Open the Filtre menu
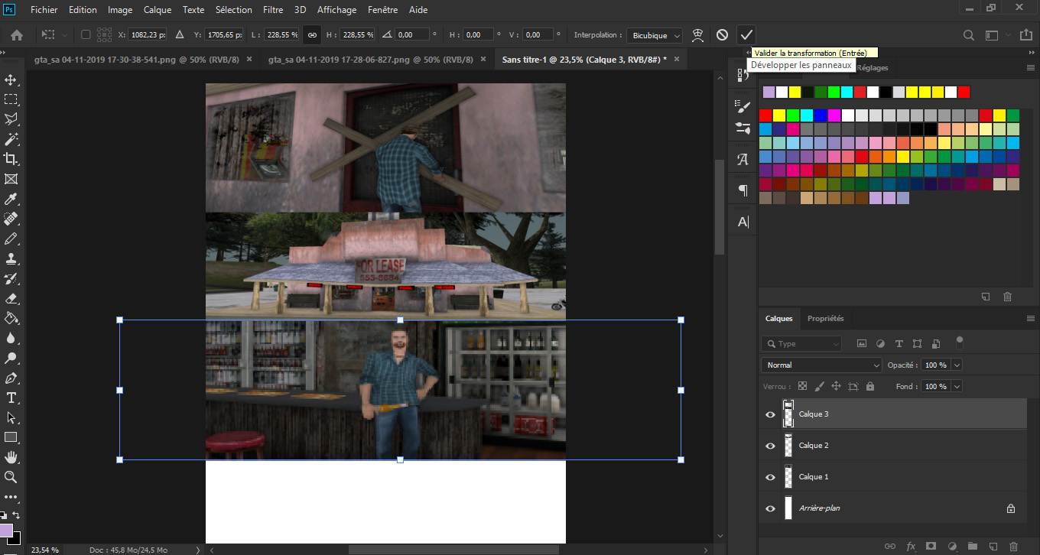The height and width of the screenshot is (555, 1040). coord(272,10)
